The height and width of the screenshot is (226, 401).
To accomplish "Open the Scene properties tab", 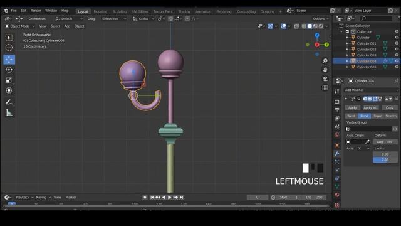I will [337, 127].
